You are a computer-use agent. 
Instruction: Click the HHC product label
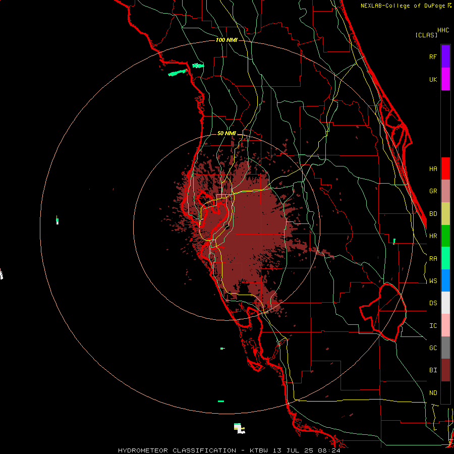click(443, 30)
